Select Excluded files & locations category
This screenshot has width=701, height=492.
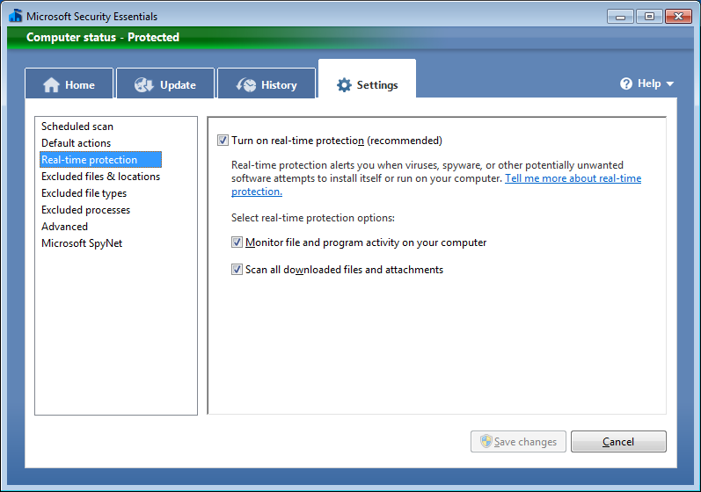click(x=100, y=177)
